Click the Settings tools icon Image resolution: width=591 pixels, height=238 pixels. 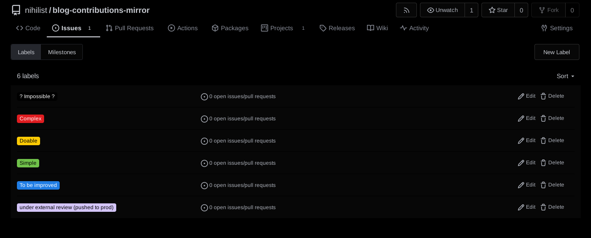pyautogui.click(x=544, y=28)
